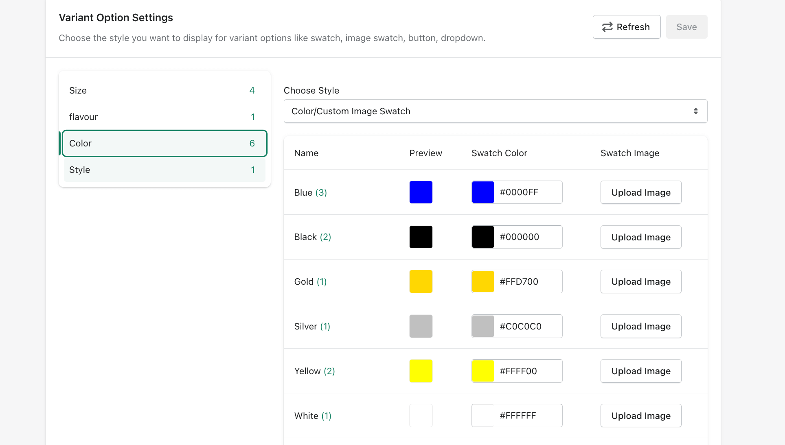This screenshot has height=445, width=785.
Task: Click the Black preview square
Action: pyautogui.click(x=421, y=237)
